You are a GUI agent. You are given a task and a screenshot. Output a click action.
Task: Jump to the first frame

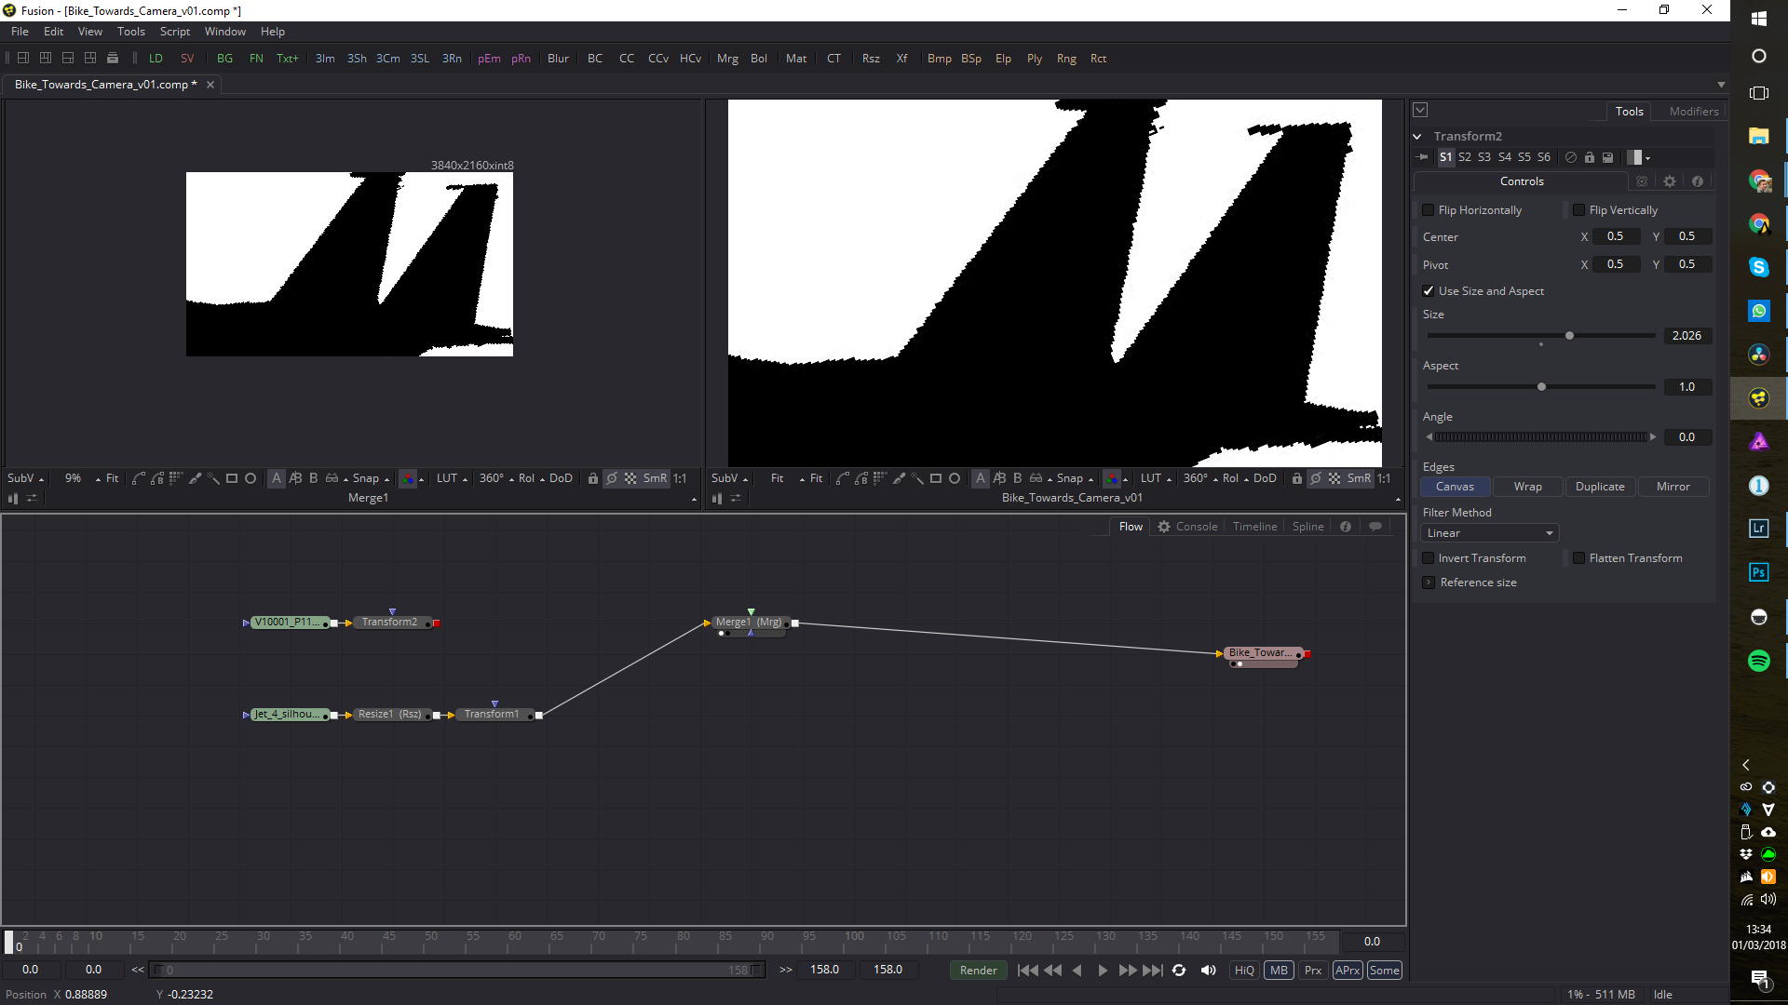point(1028,970)
